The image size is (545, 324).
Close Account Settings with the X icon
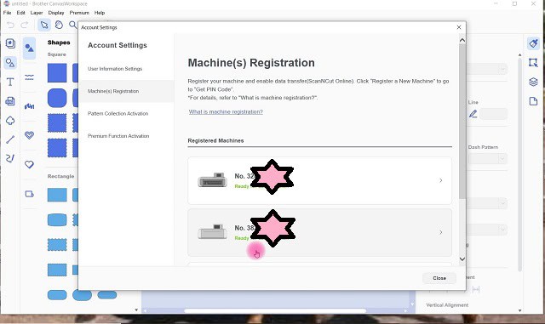459,27
